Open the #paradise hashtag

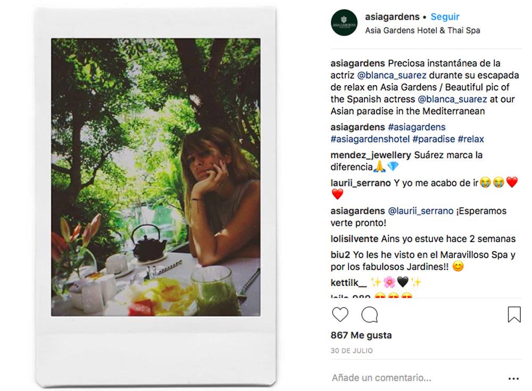click(x=434, y=139)
